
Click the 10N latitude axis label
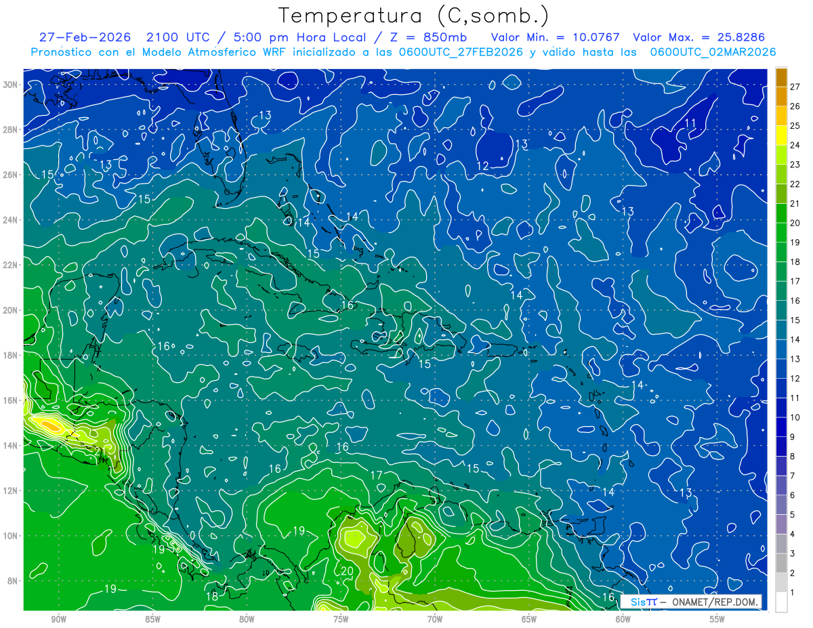point(11,535)
